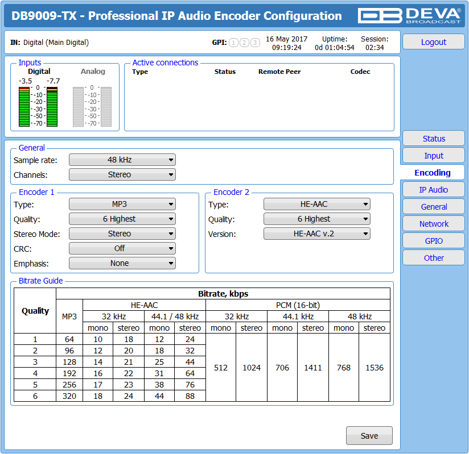
Task: Click the -7.7 level reading
Action: click(x=54, y=81)
